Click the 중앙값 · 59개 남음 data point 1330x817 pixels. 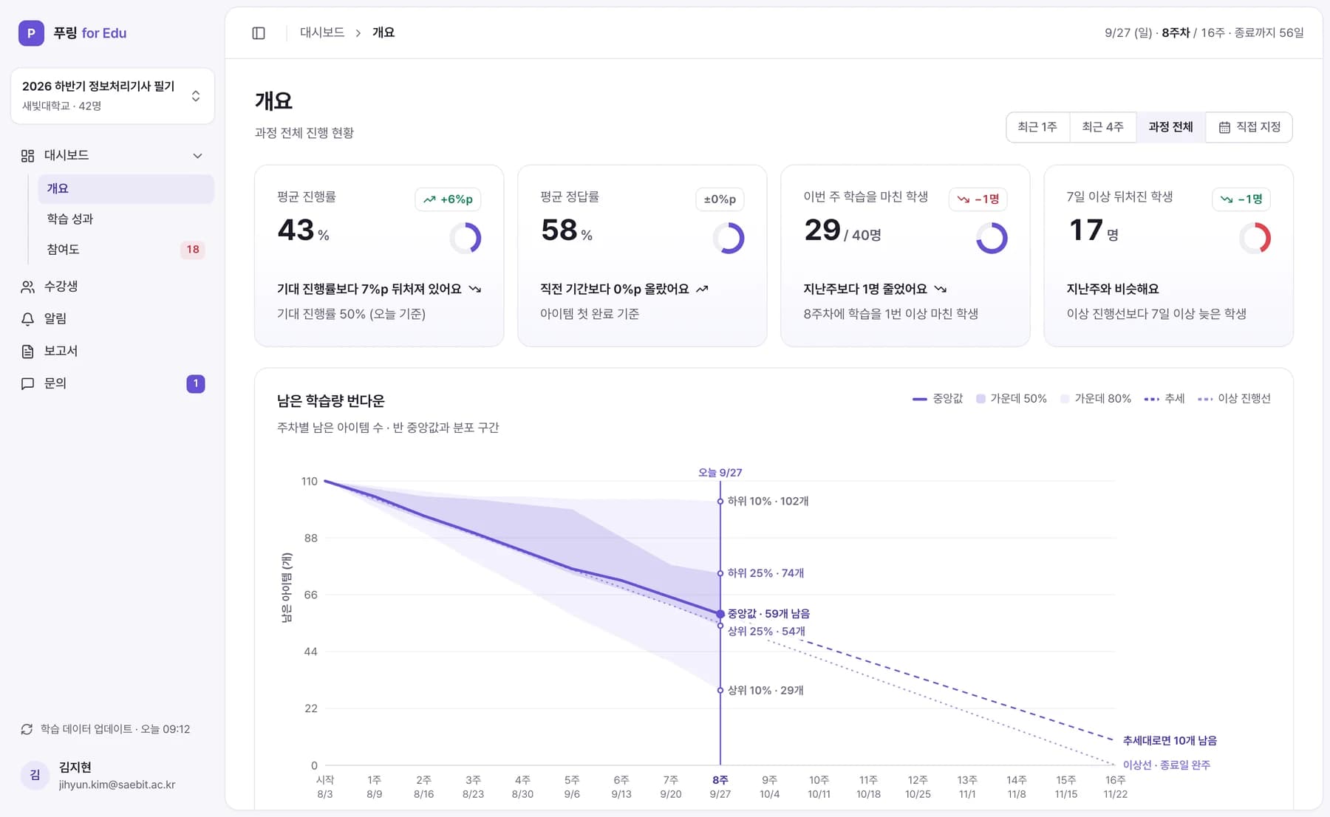pos(720,614)
